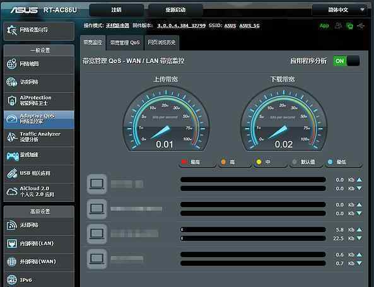Open the 外部网络(WAN) globe icon
Screen dimensions: 374x287
(12, 262)
